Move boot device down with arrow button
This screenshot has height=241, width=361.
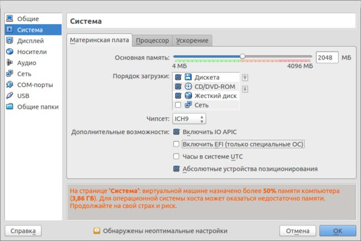pyautogui.click(x=245, y=89)
